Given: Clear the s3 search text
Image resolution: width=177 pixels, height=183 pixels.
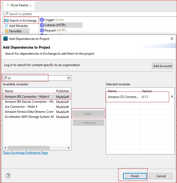Looking at the screenshot, I should coord(69,78).
